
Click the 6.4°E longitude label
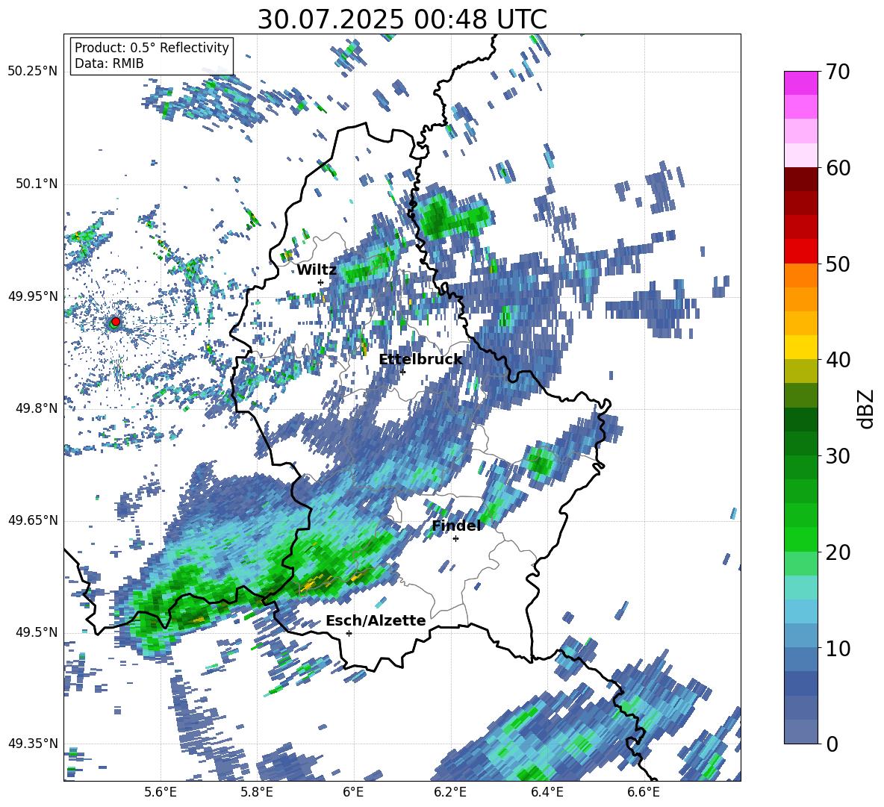point(547,792)
